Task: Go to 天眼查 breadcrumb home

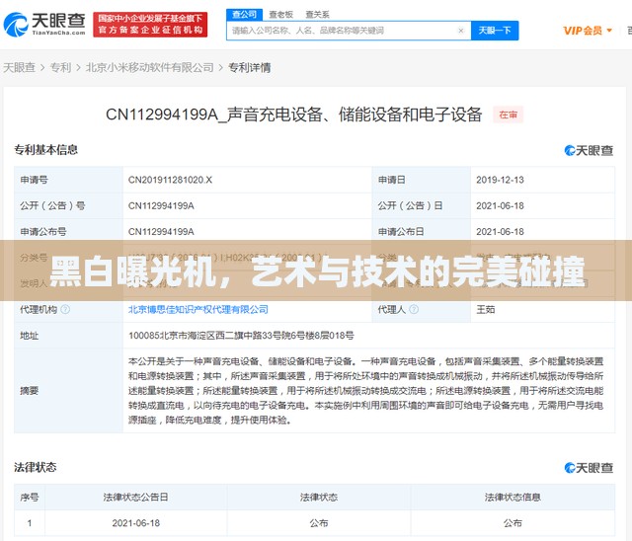Action: [20, 68]
